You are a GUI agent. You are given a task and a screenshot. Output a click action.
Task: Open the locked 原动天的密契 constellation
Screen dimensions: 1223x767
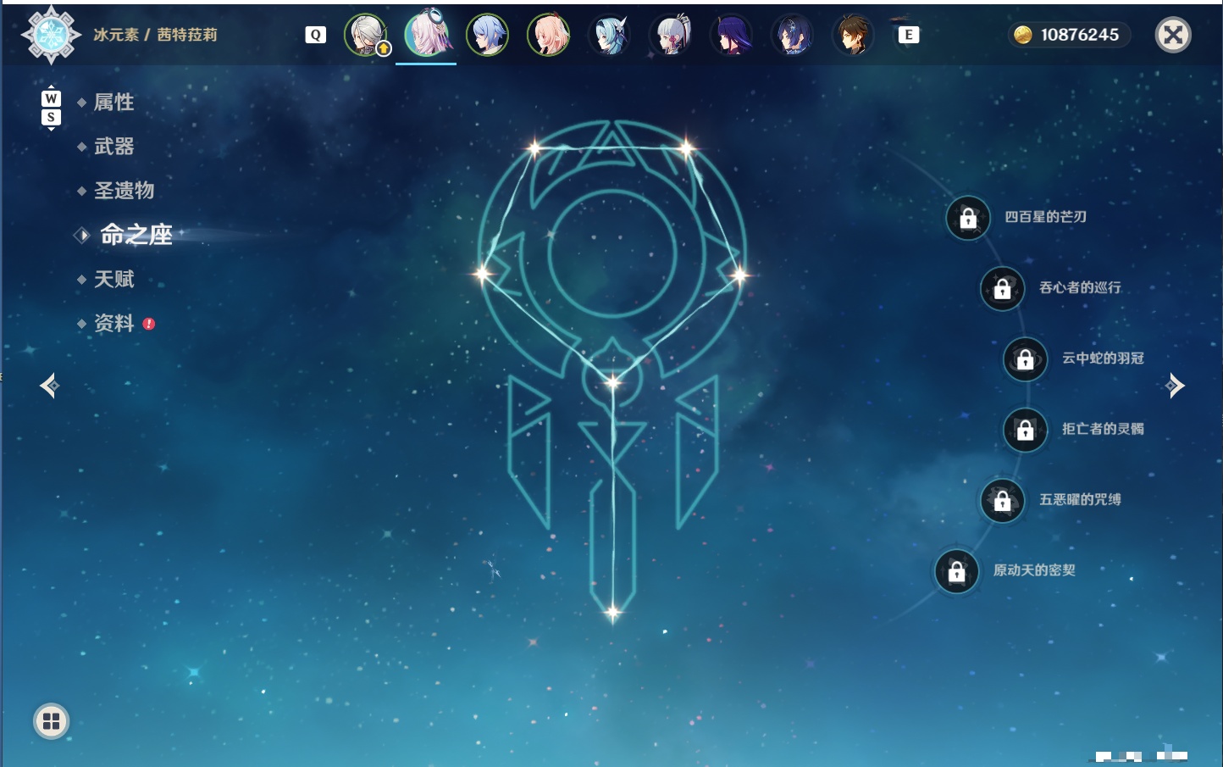pyautogui.click(x=957, y=571)
